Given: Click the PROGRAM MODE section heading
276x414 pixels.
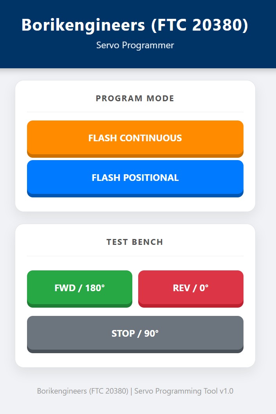Looking at the screenshot, I should point(135,98).
